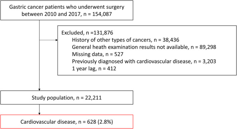
Task: Click the 'Missing data, n = 527' line
Action: (98, 54)
